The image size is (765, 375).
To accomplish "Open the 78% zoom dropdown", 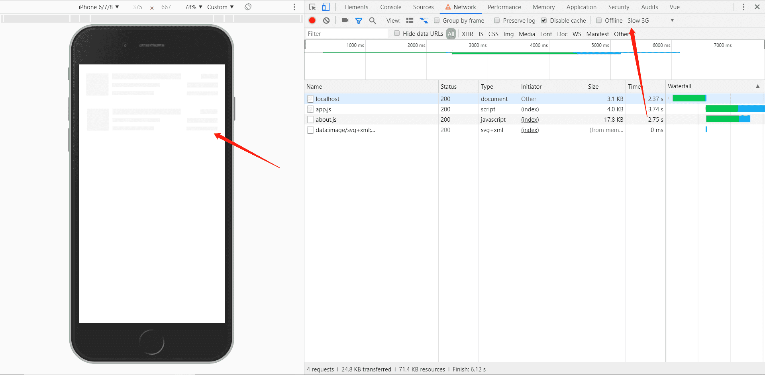I will click(x=194, y=7).
